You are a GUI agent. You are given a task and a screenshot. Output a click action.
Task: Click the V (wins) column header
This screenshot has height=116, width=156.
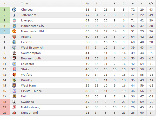coord(105,4)
